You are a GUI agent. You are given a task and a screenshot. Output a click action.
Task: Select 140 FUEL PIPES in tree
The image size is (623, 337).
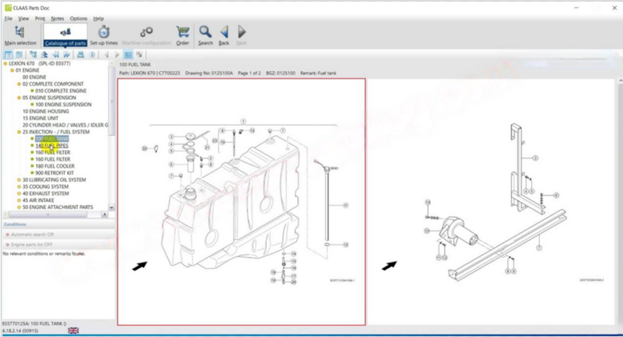click(52, 146)
